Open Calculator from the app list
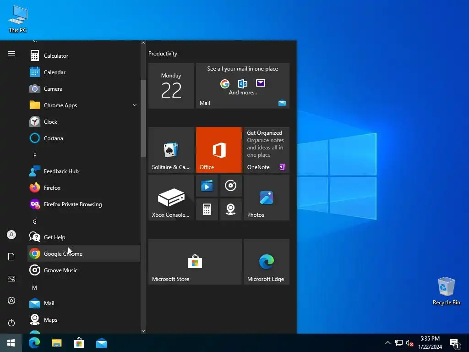The image size is (469, 352). [x=84, y=55]
